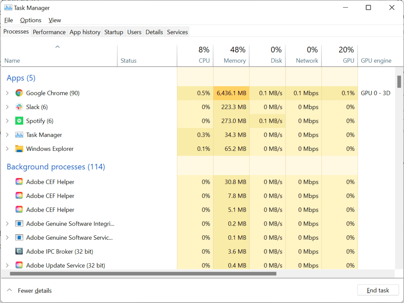Switch to the Startup tab
404x303 pixels.
[114, 32]
